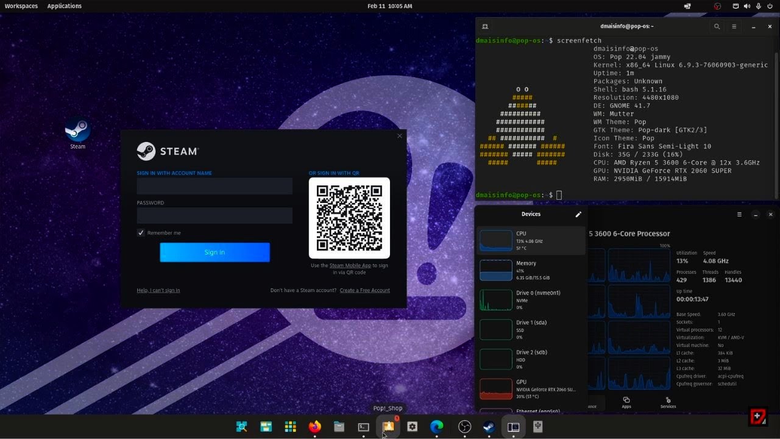This screenshot has width=780, height=439.
Task: Open the Create a Free Account link
Action: click(364, 290)
